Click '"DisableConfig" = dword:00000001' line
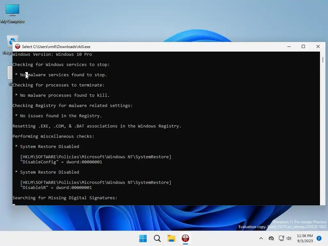Viewport: 328px width, 246px height. click(x=61, y=162)
